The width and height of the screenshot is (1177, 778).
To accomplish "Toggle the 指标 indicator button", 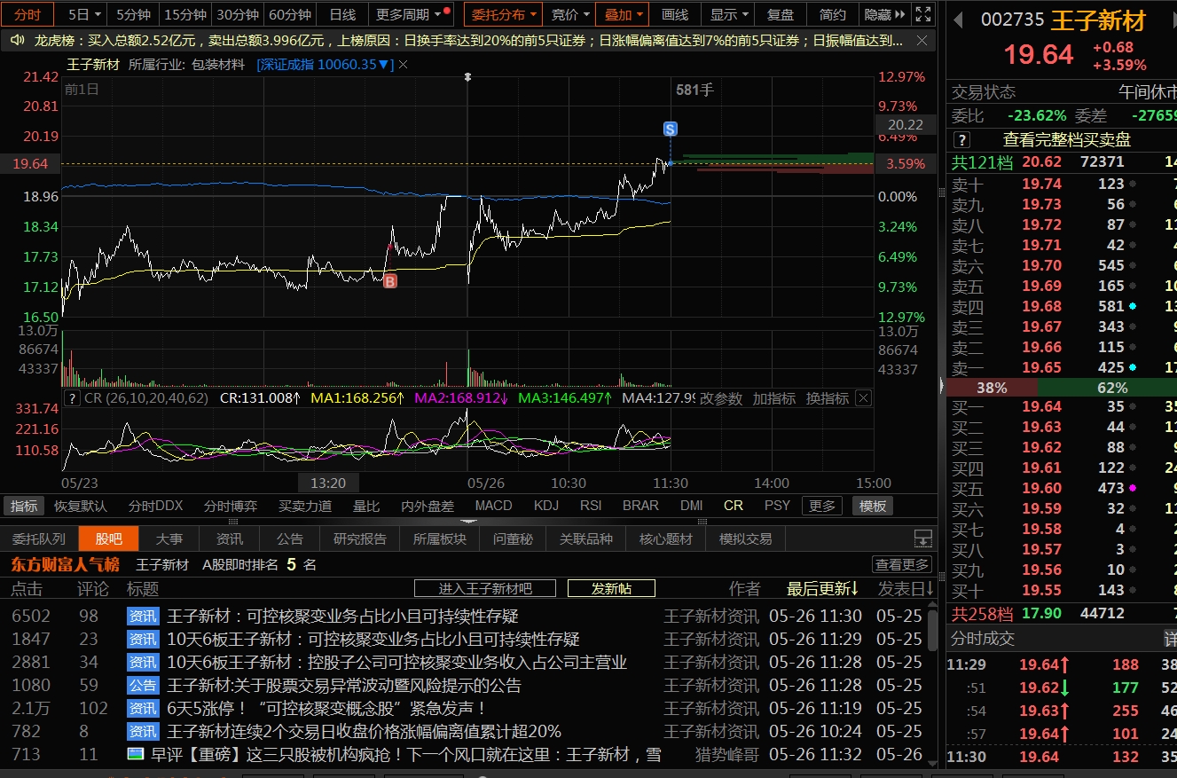I will (x=24, y=506).
